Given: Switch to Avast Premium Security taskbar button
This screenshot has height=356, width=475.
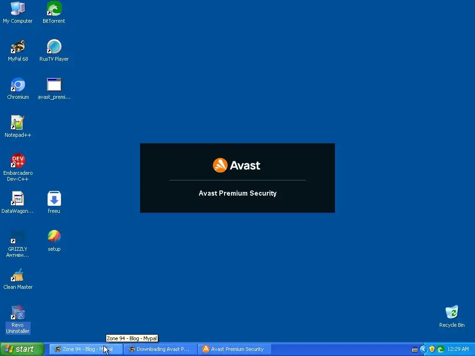Looking at the screenshot, I should (x=235, y=349).
